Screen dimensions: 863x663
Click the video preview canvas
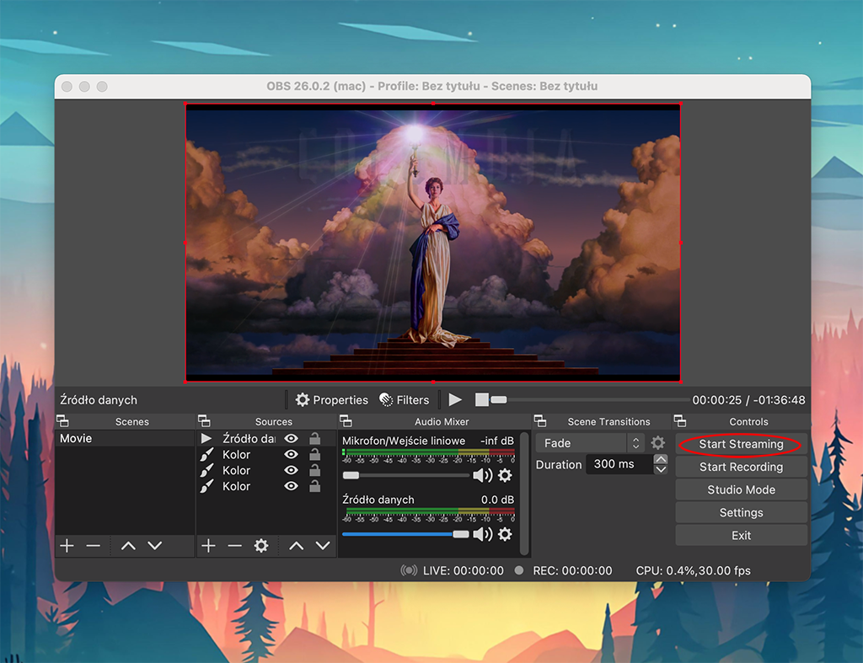433,243
